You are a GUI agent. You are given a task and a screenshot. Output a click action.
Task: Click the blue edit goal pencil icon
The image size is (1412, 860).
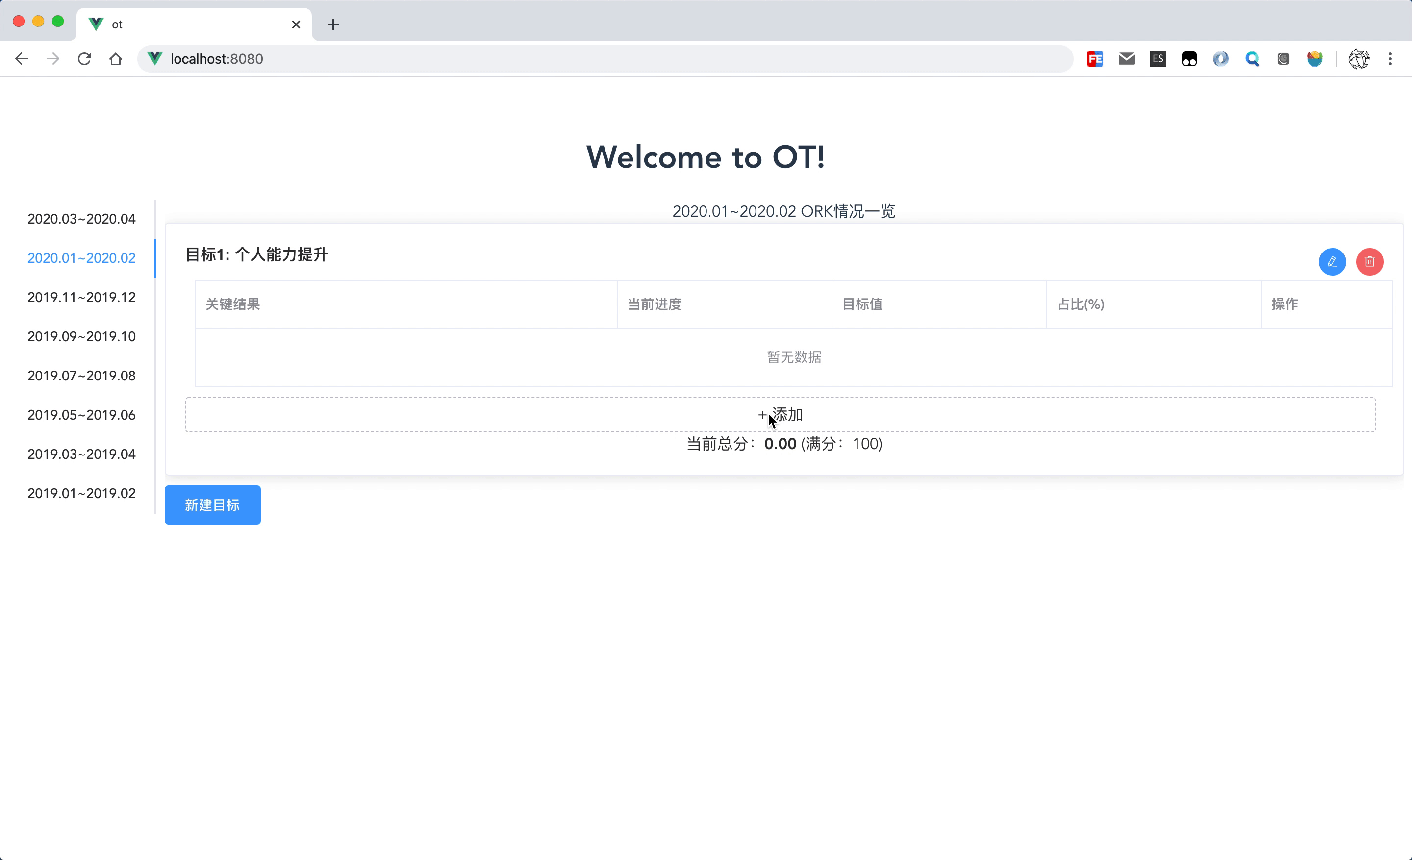pos(1332,262)
